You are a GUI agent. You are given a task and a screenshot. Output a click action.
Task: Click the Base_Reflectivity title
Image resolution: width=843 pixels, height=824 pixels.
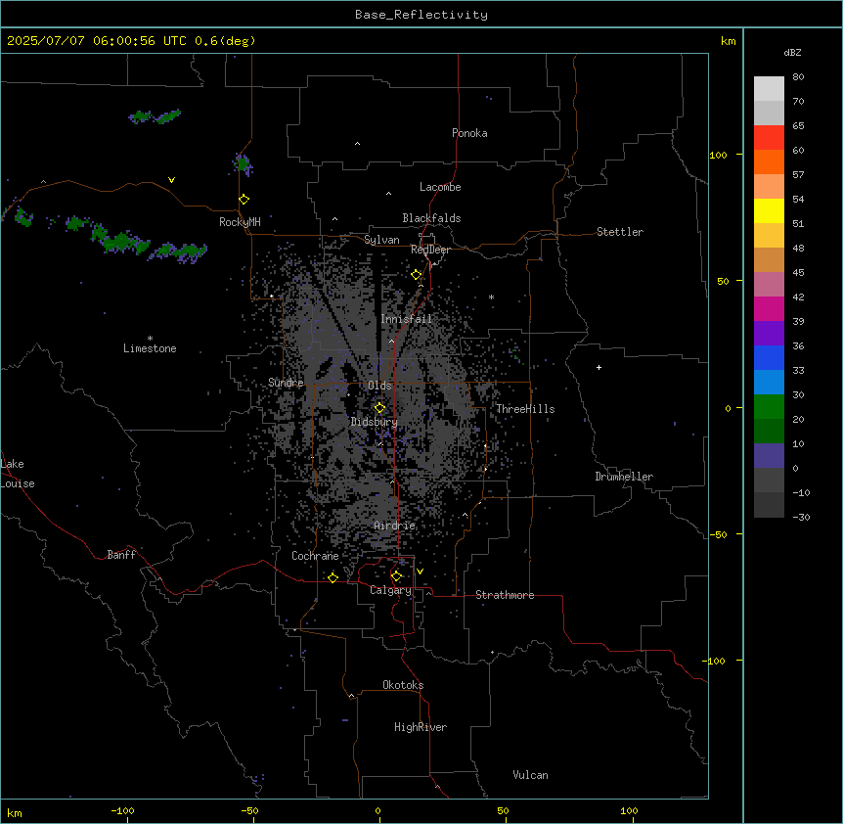[421, 15]
